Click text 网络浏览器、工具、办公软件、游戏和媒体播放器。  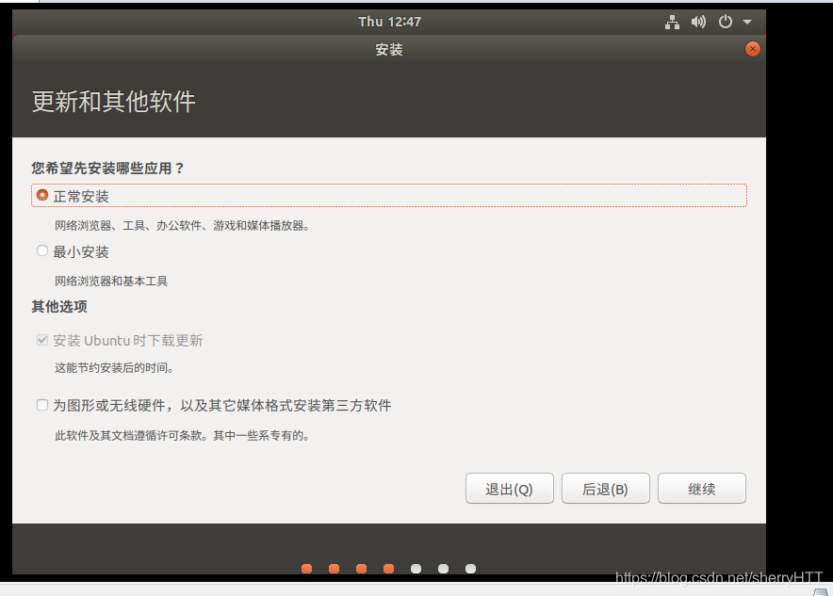pos(182,226)
